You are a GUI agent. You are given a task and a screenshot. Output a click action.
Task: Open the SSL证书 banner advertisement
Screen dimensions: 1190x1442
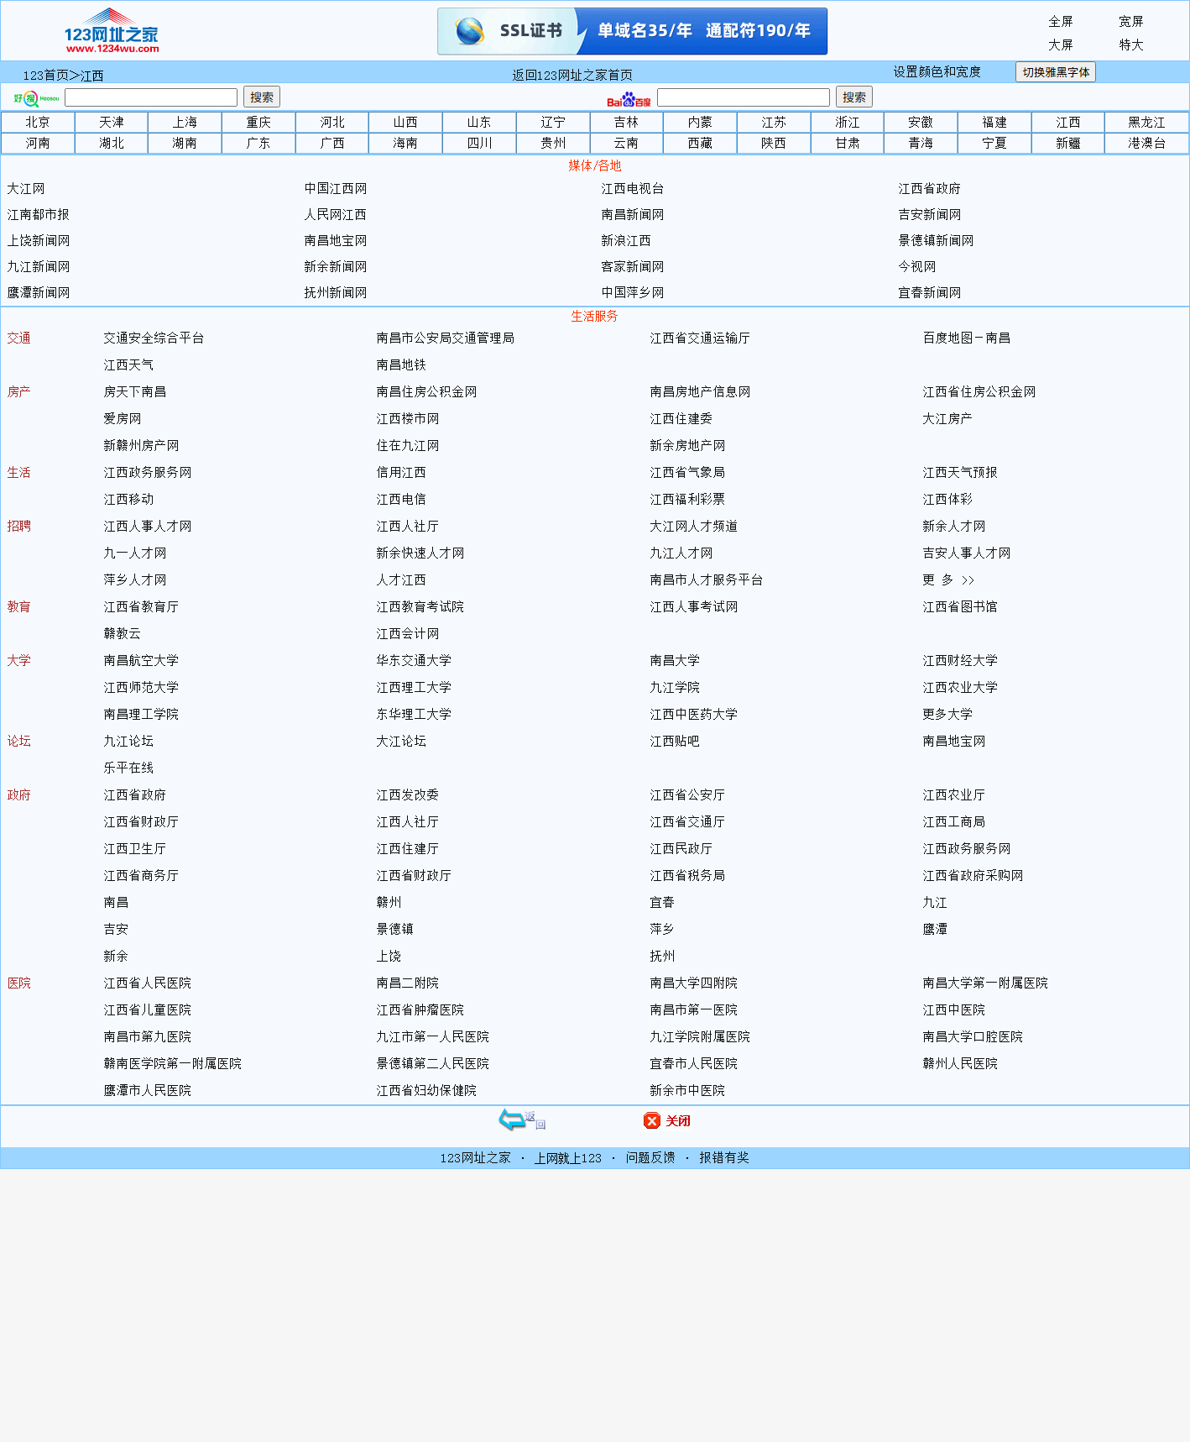(x=632, y=31)
